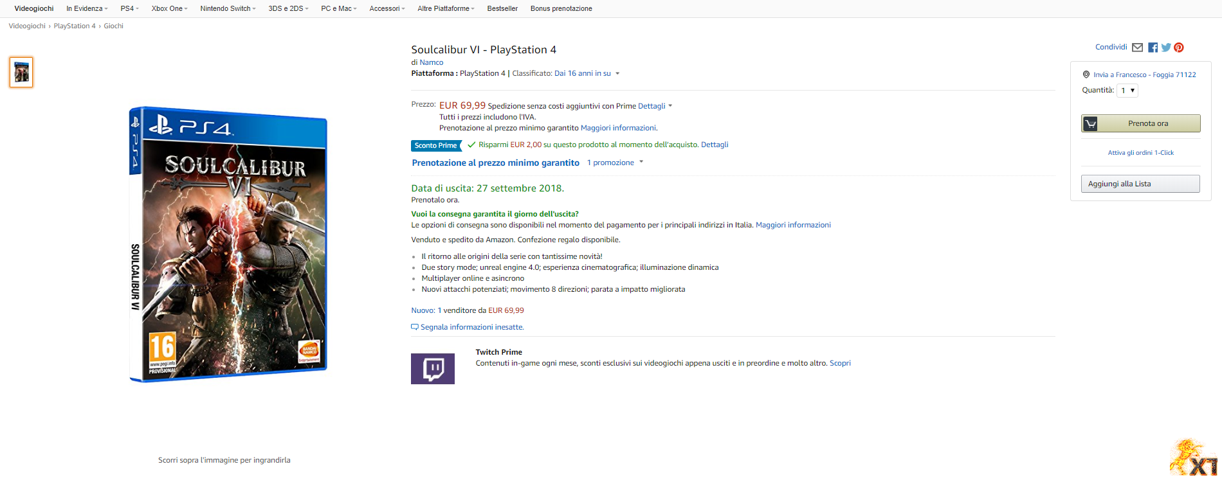Open the PS4 menu in navigation
The image size is (1222, 480).
tap(129, 8)
